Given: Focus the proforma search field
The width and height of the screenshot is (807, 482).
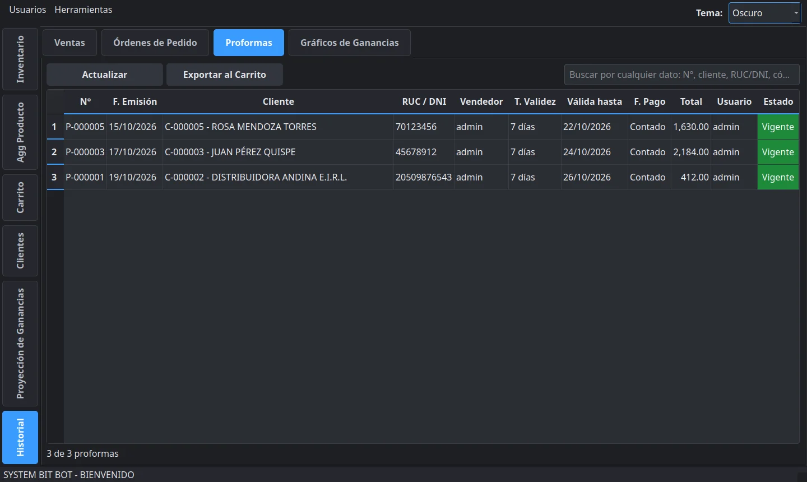Looking at the screenshot, I should click(681, 75).
